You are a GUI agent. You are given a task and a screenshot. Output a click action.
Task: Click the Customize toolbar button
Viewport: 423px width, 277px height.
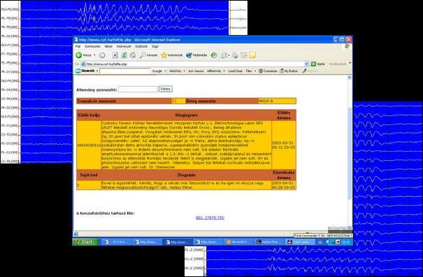point(268,71)
